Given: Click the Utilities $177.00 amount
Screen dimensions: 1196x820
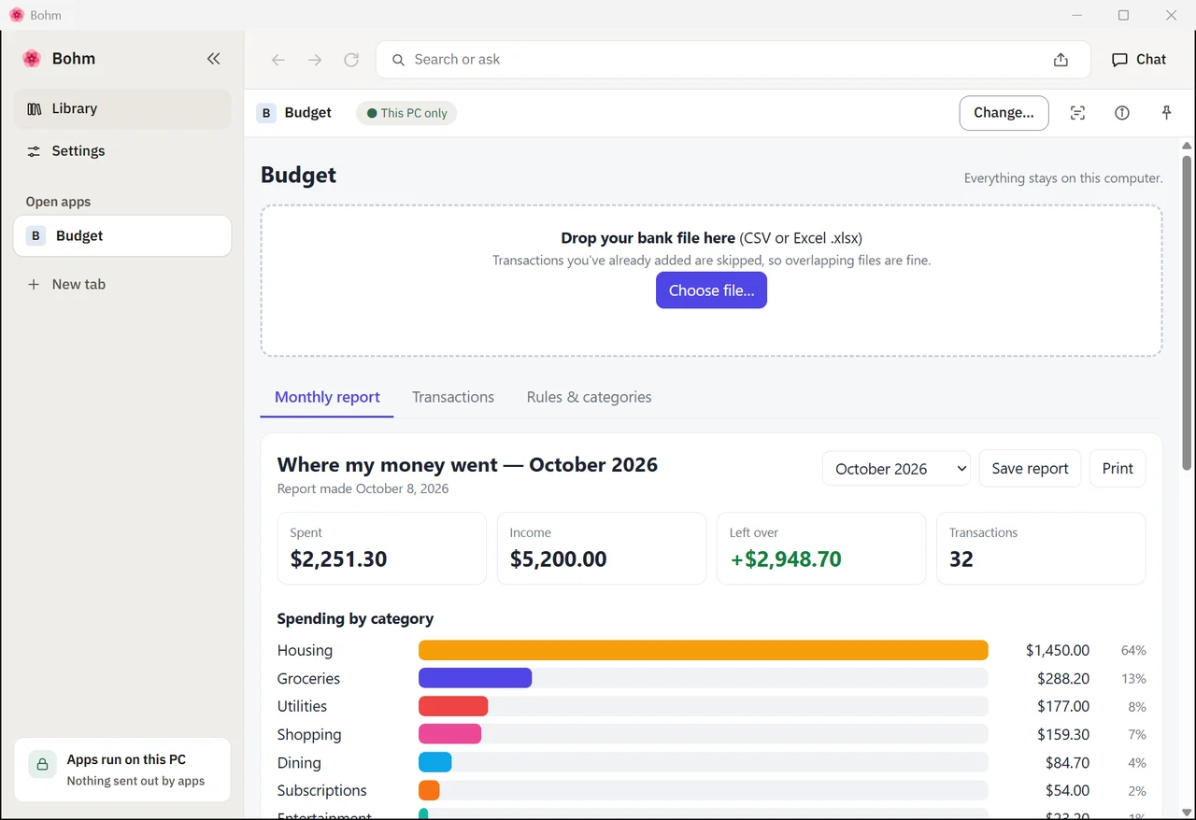Looking at the screenshot, I should tap(1063, 706).
